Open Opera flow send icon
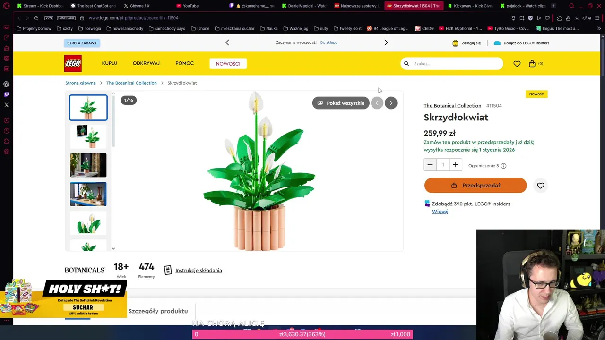 tap(539, 18)
